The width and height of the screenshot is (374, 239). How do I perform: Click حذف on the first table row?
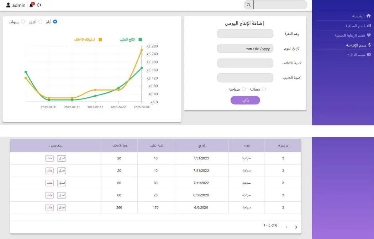49,158
